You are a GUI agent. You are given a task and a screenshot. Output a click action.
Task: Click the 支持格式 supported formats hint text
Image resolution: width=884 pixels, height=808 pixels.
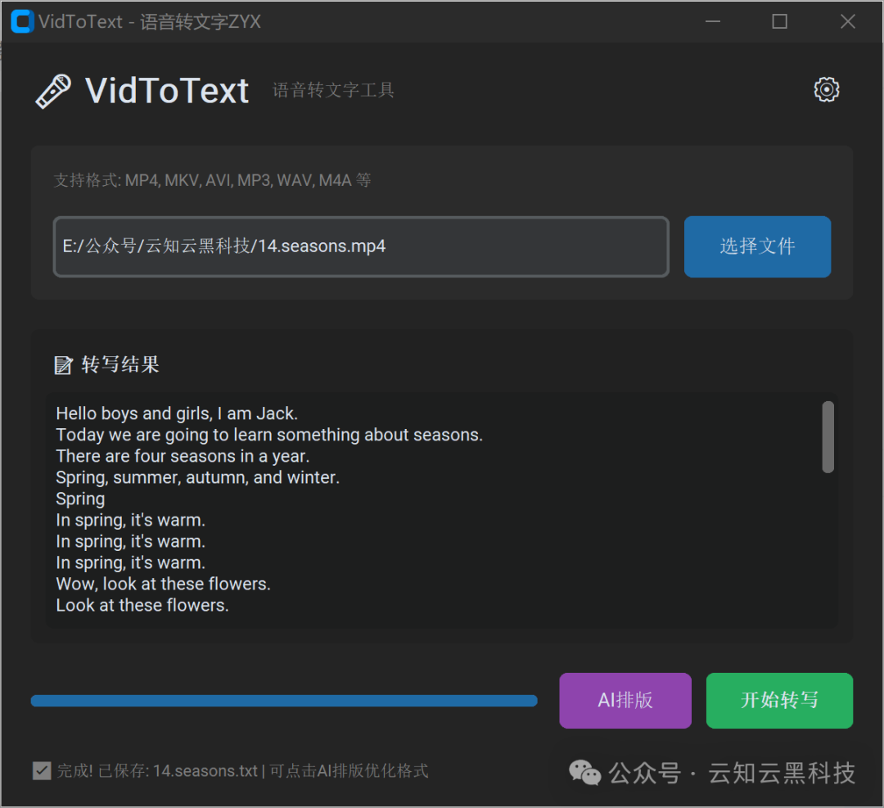coord(212,180)
